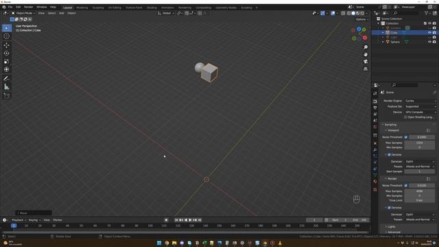Open Viewport Denoiser OptiX dropdown

(x=420, y=162)
